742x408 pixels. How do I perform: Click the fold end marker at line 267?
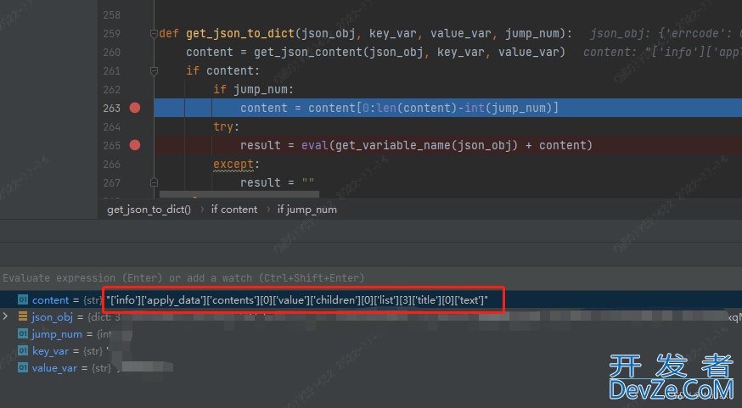pyautogui.click(x=154, y=182)
